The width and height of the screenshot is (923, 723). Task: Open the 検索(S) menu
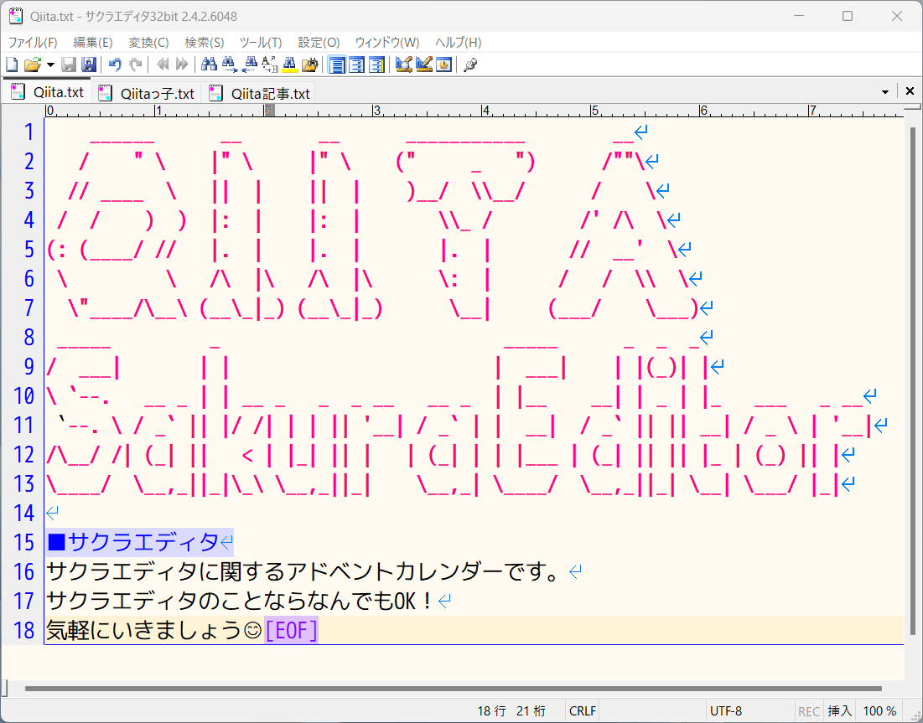pyautogui.click(x=205, y=43)
